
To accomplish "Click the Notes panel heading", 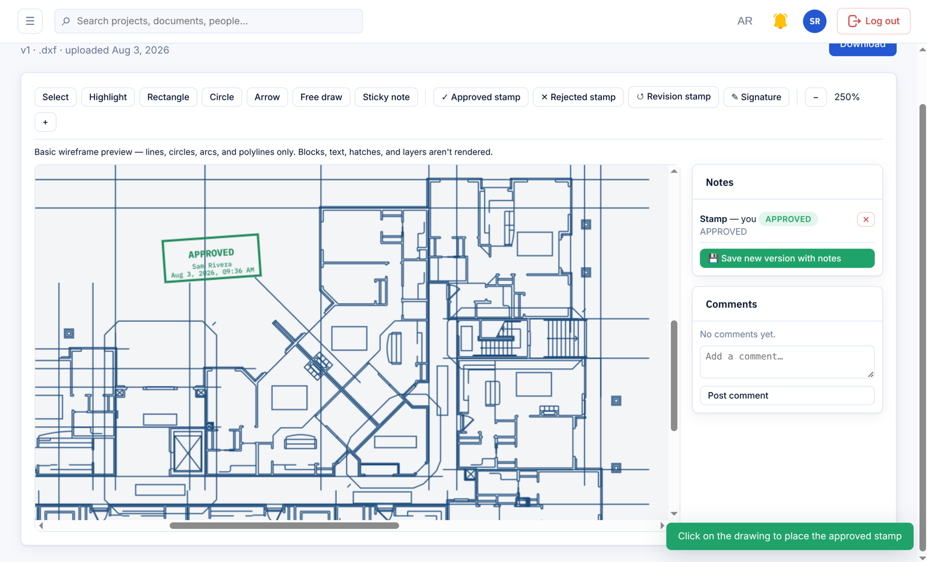I will [720, 182].
